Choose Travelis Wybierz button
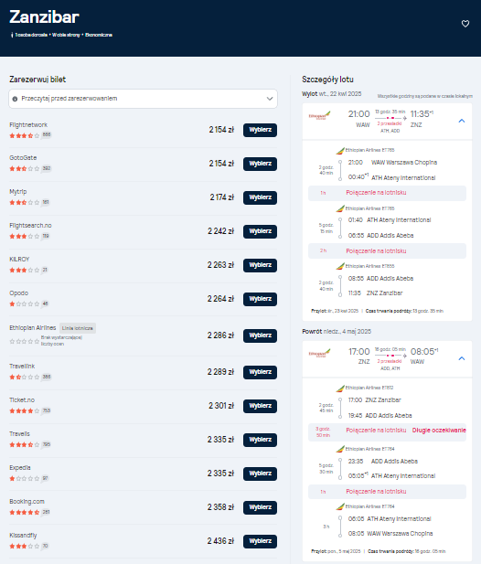This screenshot has height=564, width=481. click(260, 440)
